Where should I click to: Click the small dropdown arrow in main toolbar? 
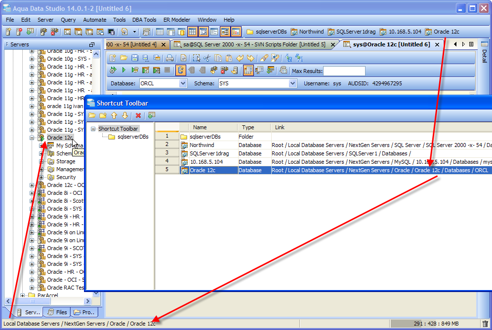coord(135,32)
